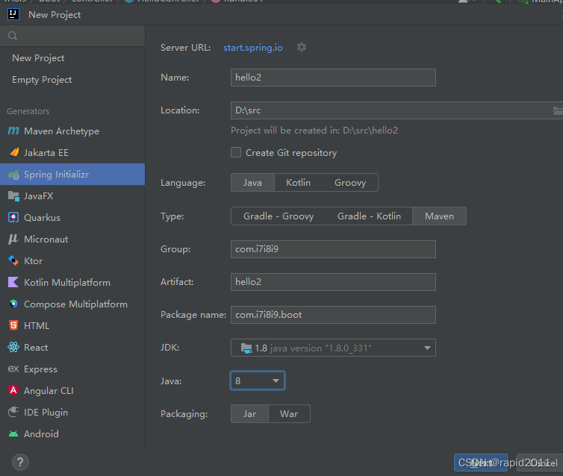The image size is (563, 476).
Task: Select Kotlin Multiplatform generator label
Action: coord(66,283)
